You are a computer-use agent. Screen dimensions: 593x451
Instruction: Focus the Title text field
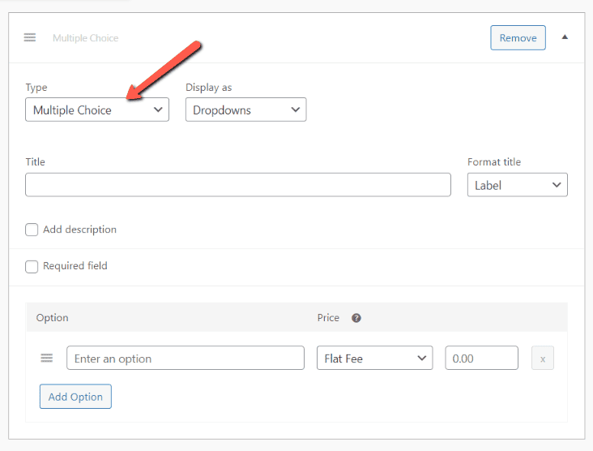(x=237, y=185)
